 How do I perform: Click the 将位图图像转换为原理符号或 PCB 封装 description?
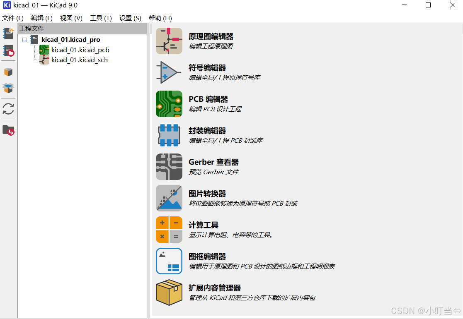click(243, 204)
